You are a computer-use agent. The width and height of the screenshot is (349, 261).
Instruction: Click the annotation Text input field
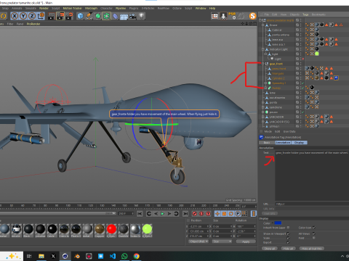tap(312, 175)
